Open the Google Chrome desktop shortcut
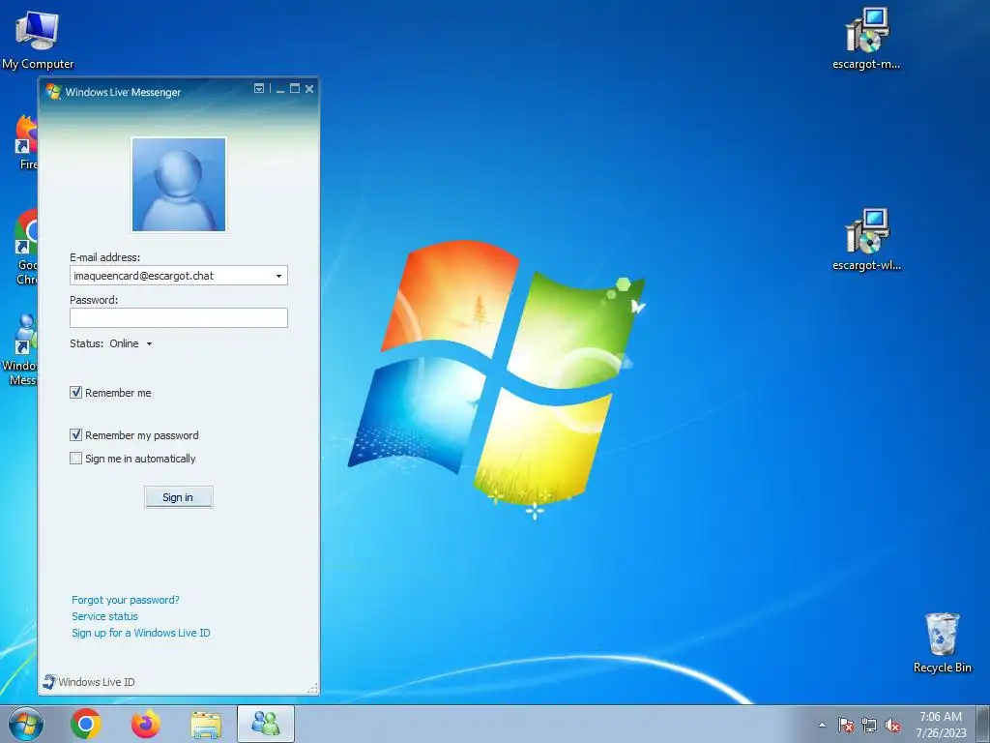This screenshot has width=990, height=743. coord(26,247)
